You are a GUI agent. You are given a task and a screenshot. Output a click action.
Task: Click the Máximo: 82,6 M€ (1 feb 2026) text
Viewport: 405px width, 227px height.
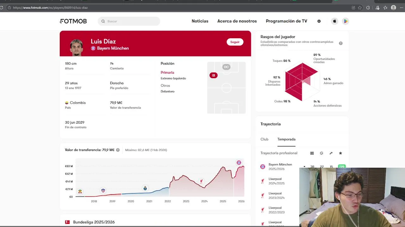coord(146,150)
